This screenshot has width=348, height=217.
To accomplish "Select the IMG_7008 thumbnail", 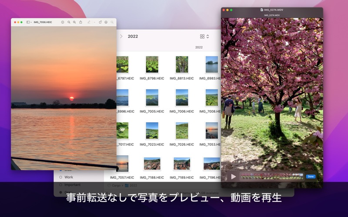I will 212,97.
